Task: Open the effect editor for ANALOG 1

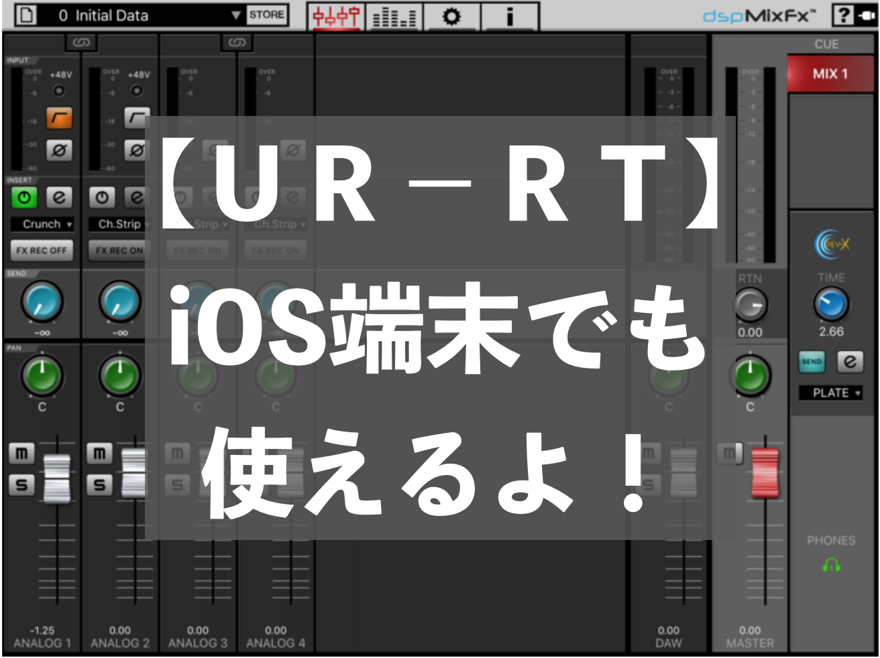Action: click(x=59, y=198)
